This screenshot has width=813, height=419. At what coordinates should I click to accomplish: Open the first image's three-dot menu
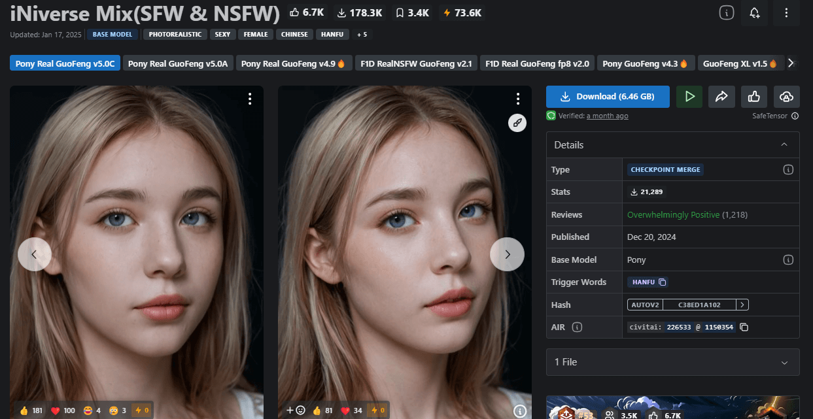pos(250,99)
